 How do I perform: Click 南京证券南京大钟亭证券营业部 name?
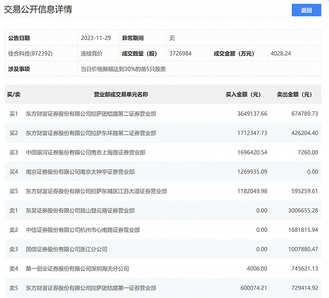pos(80,172)
